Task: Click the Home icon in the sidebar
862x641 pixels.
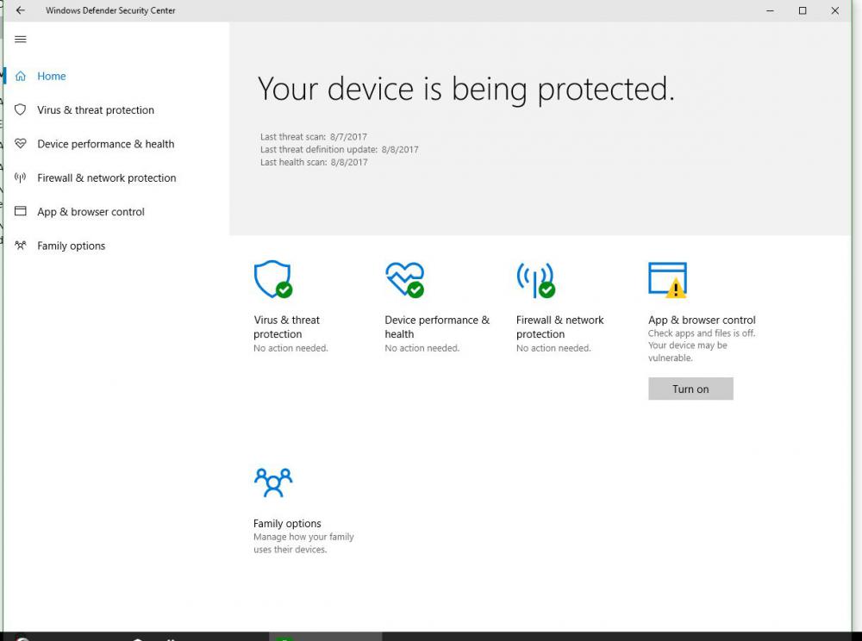Action: (x=21, y=77)
